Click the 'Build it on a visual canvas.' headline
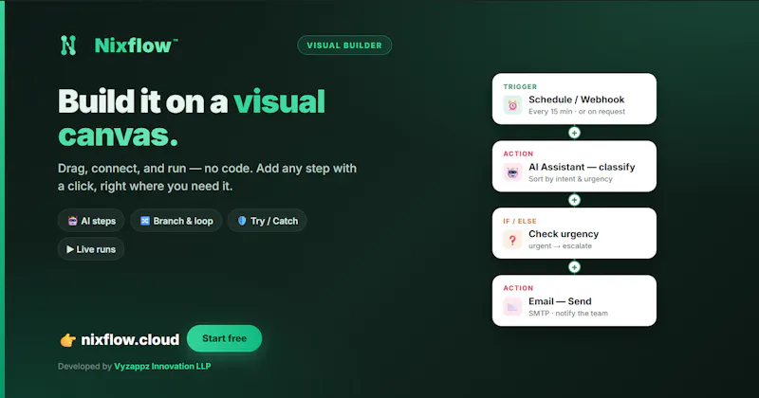 [x=192, y=118]
